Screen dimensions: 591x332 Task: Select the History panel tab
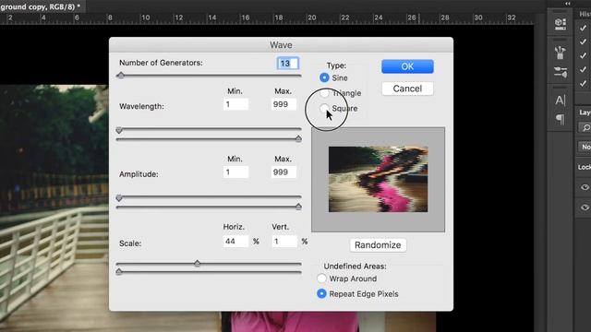pyautogui.click(x=585, y=14)
